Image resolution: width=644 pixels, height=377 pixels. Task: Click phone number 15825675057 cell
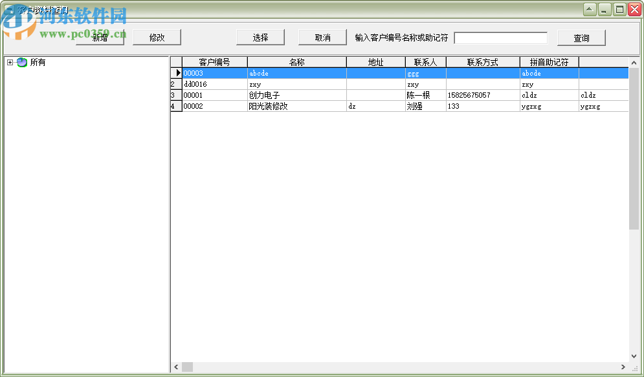tap(483, 95)
